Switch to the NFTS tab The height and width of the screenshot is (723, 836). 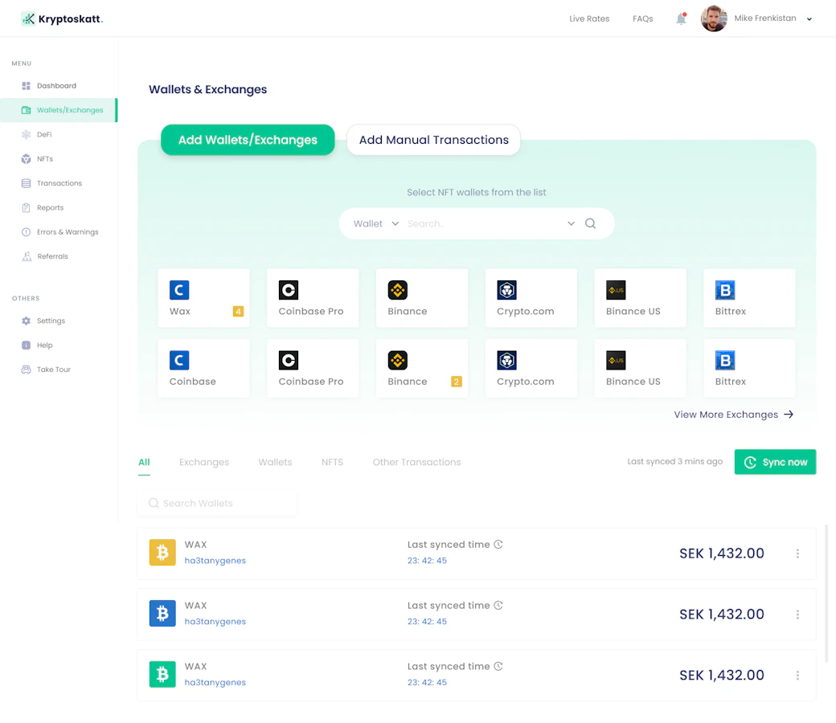332,462
